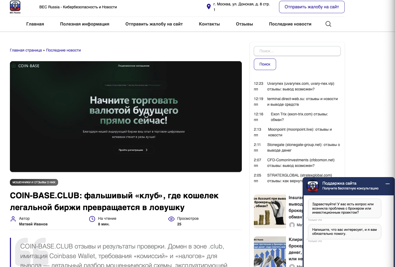The width and height of the screenshot is (395, 267).
Task: Open the Moonpoint news link
Action: [x=300, y=132]
